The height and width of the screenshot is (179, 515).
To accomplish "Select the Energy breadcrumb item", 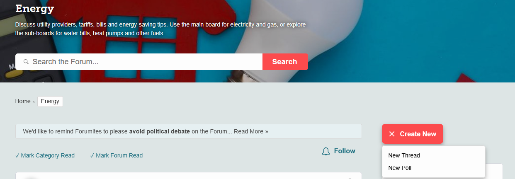I will tap(50, 101).
